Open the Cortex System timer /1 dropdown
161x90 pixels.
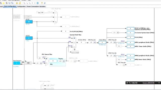[x=118, y=32]
